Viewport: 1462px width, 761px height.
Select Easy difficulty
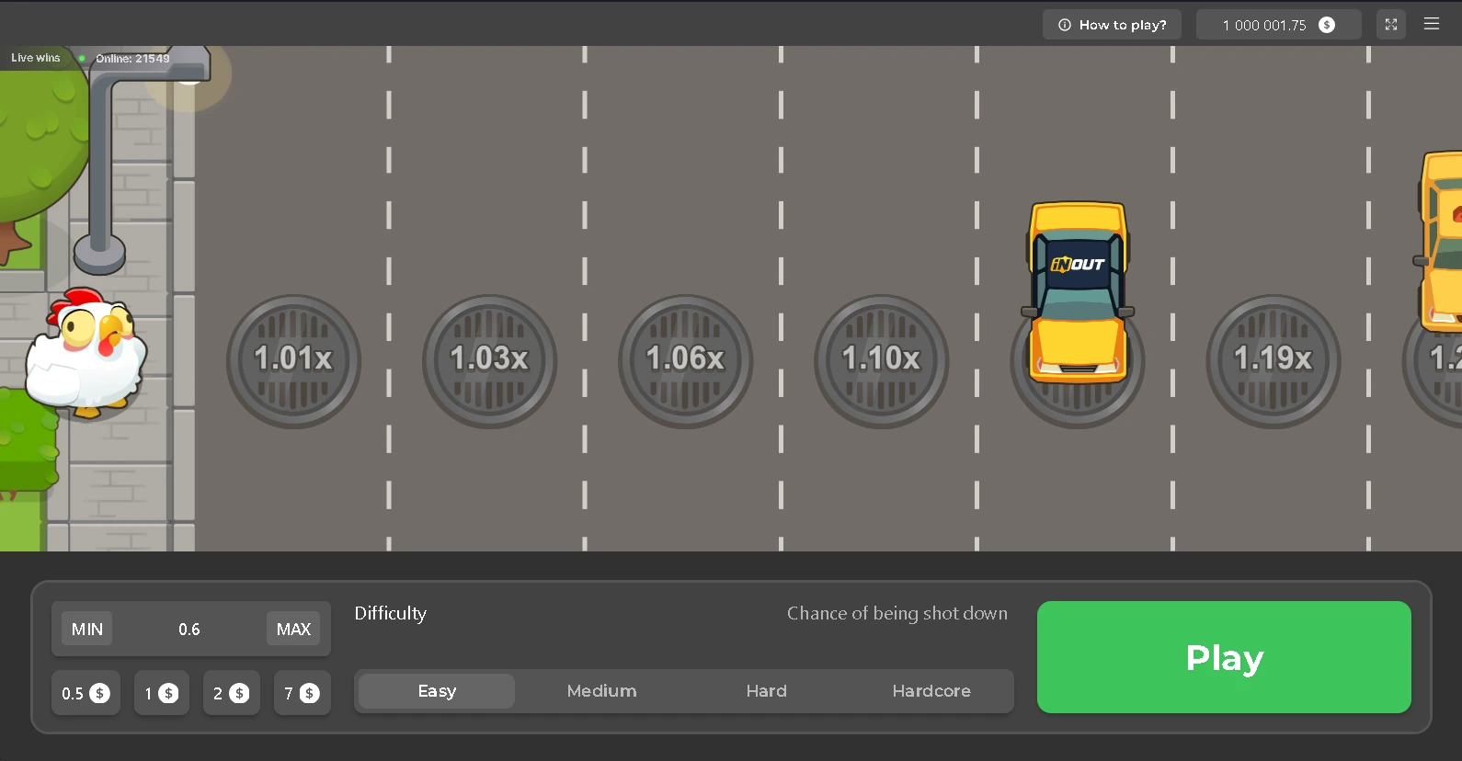pyautogui.click(x=437, y=691)
